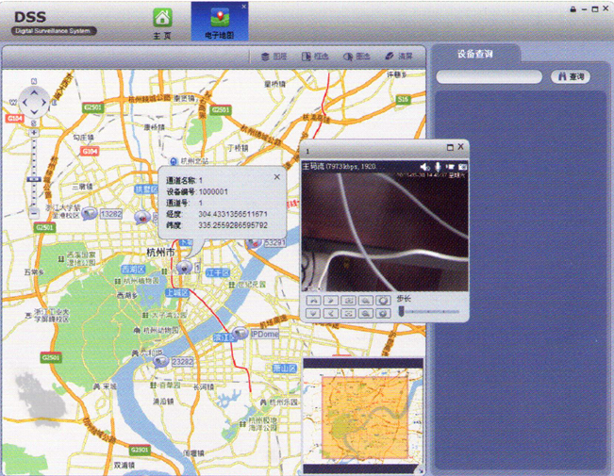This screenshot has height=476, width=614.
Task: Click the 上城区 district label
Action: 177,293
